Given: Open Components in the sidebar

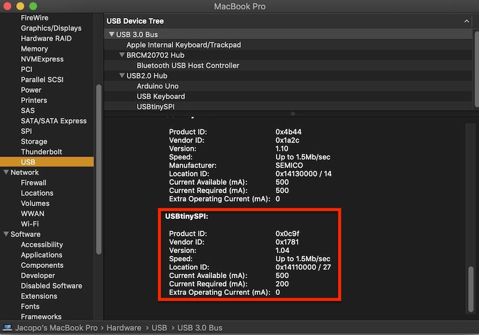Looking at the screenshot, I should point(42,265).
